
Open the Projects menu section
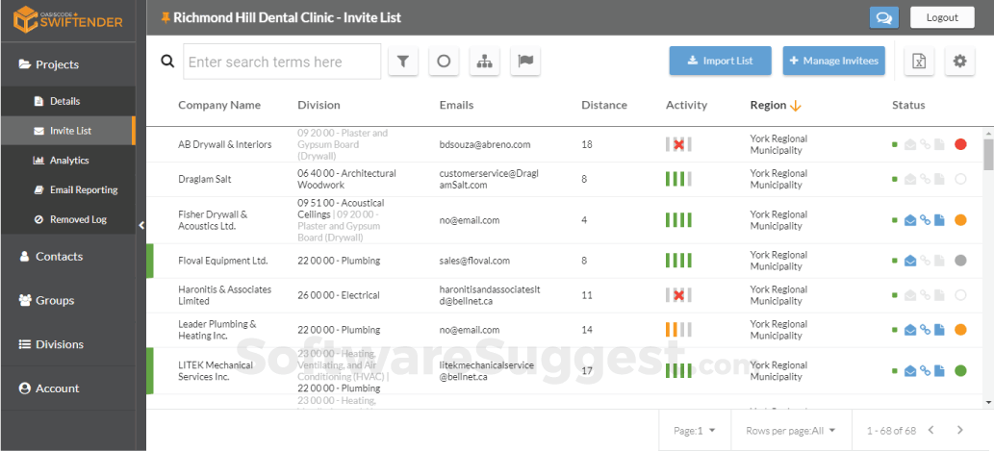67,64
